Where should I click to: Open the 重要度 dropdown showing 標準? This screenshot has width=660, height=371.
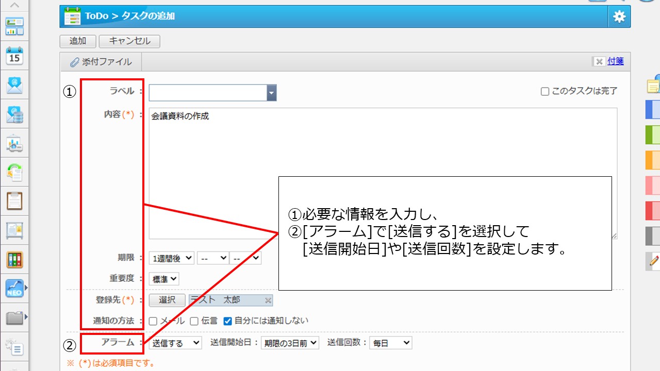(x=164, y=279)
